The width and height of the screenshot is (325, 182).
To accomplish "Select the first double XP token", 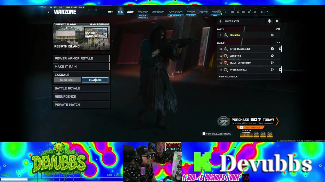I will point(256,134).
